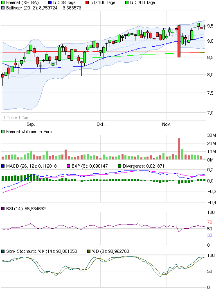Click the 'Nov.' time axis label
The width and height of the screenshot is (223, 291).
pyautogui.click(x=167, y=124)
